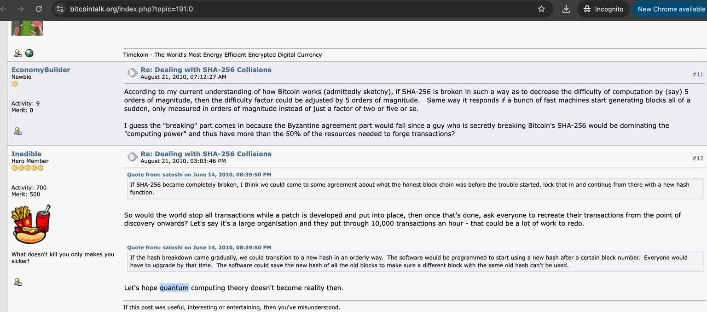The width and height of the screenshot is (707, 312).
Task: Open the first satoshi quote source link
Action: point(199,175)
